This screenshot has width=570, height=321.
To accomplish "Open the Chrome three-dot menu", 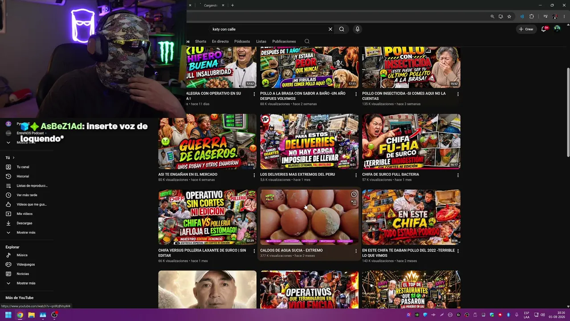I will (563, 16).
